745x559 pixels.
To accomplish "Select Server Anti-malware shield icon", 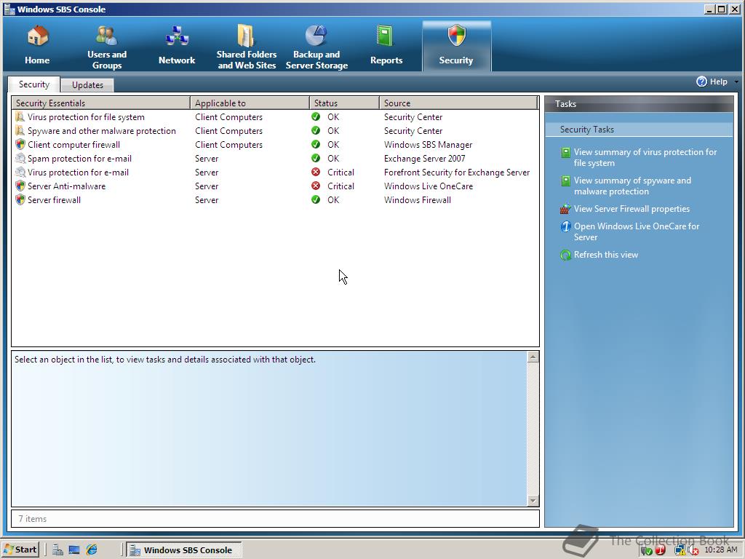I will pos(20,186).
